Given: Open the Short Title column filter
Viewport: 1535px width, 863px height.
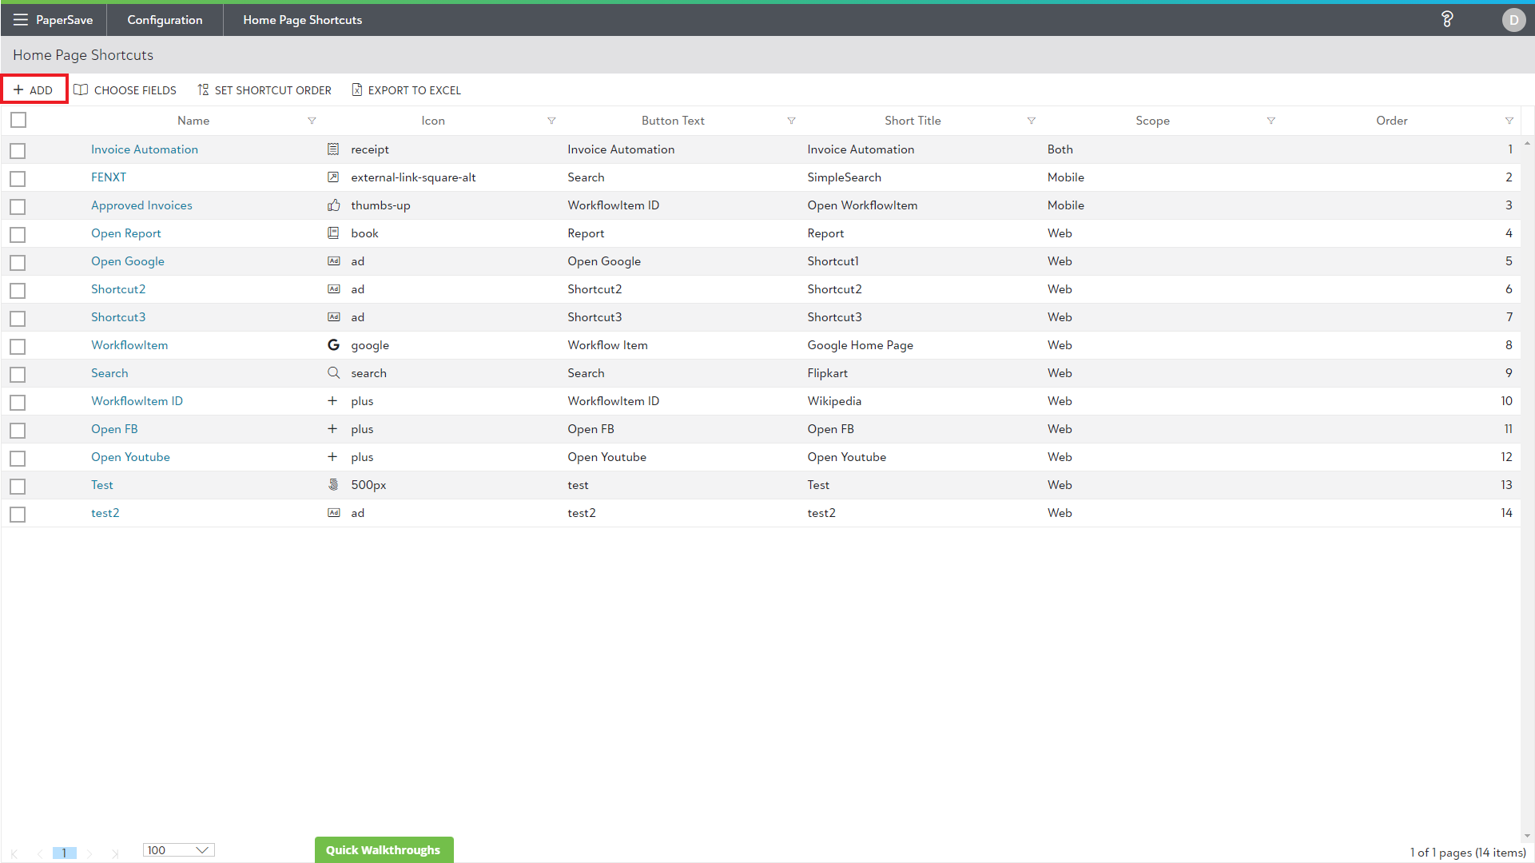Looking at the screenshot, I should coord(1031,121).
